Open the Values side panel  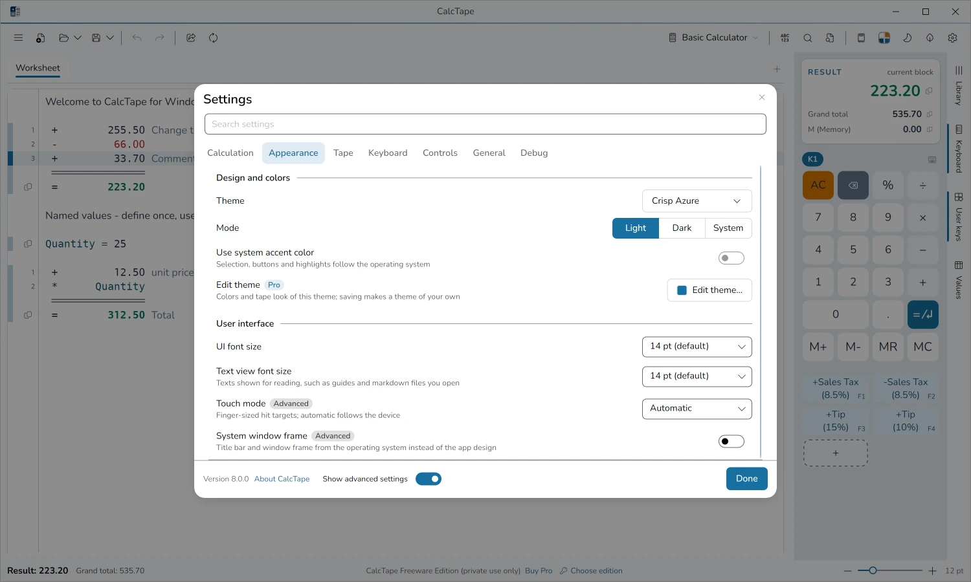click(959, 279)
